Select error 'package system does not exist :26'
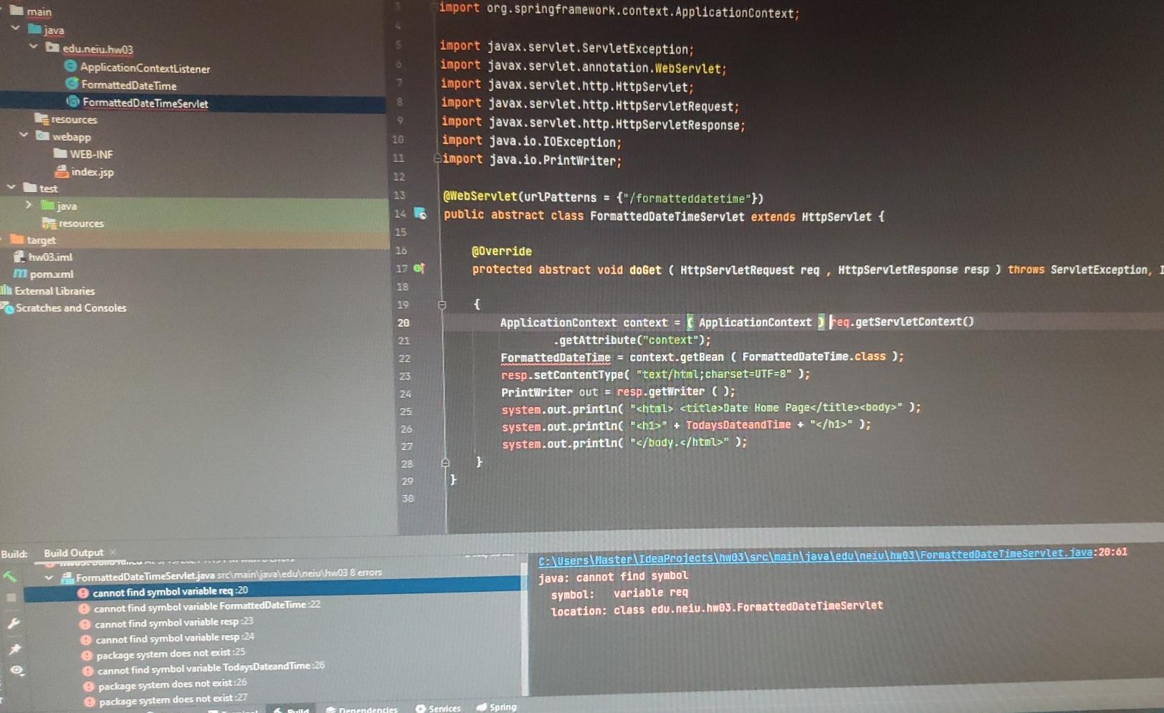Image resolution: width=1164 pixels, height=713 pixels. click(172, 685)
